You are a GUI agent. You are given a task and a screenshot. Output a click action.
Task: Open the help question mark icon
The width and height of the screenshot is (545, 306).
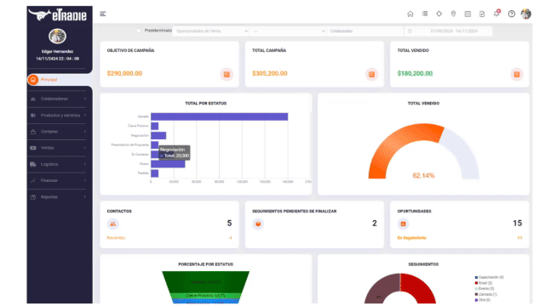(x=511, y=14)
